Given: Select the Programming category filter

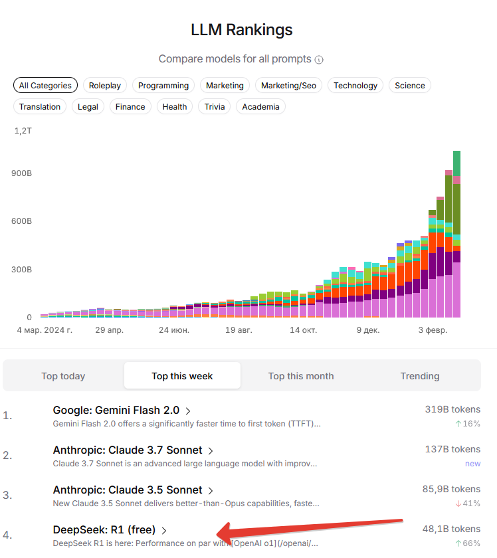Looking at the screenshot, I should click(163, 86).
